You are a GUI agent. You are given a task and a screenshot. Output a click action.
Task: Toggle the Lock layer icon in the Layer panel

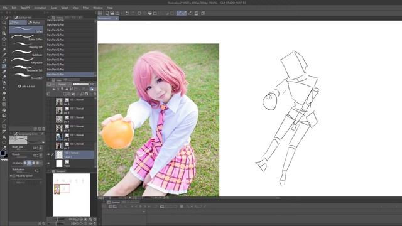(x=67, y=89)
